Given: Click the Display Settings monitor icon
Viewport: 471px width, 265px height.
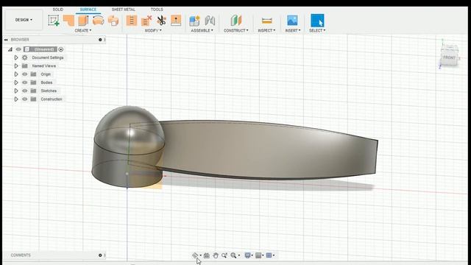Looking at the screenshot, I should 247,255.
